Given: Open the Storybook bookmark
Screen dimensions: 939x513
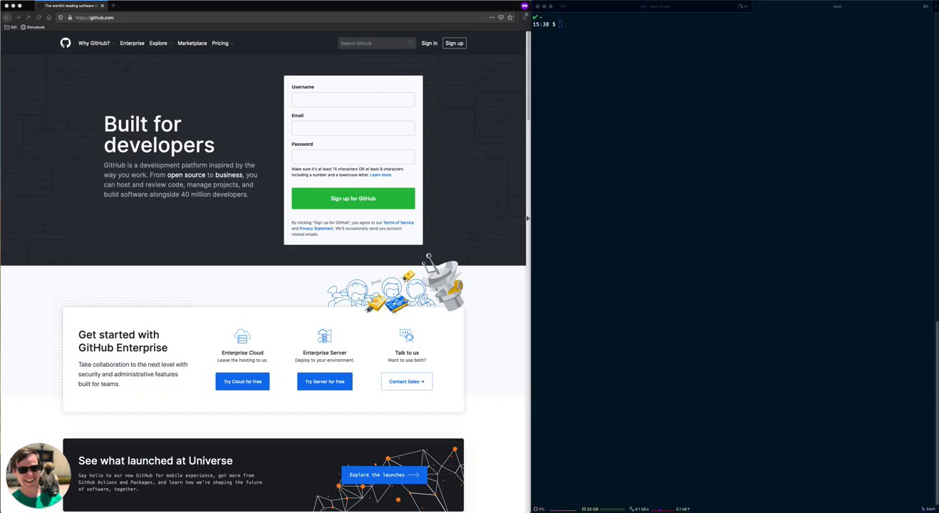Looking at the screenshot, I should tap(33, 27).
